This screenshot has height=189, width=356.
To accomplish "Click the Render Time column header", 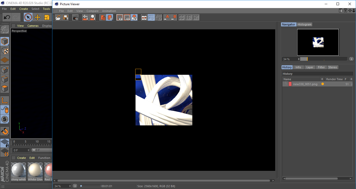I will (334, 79).
